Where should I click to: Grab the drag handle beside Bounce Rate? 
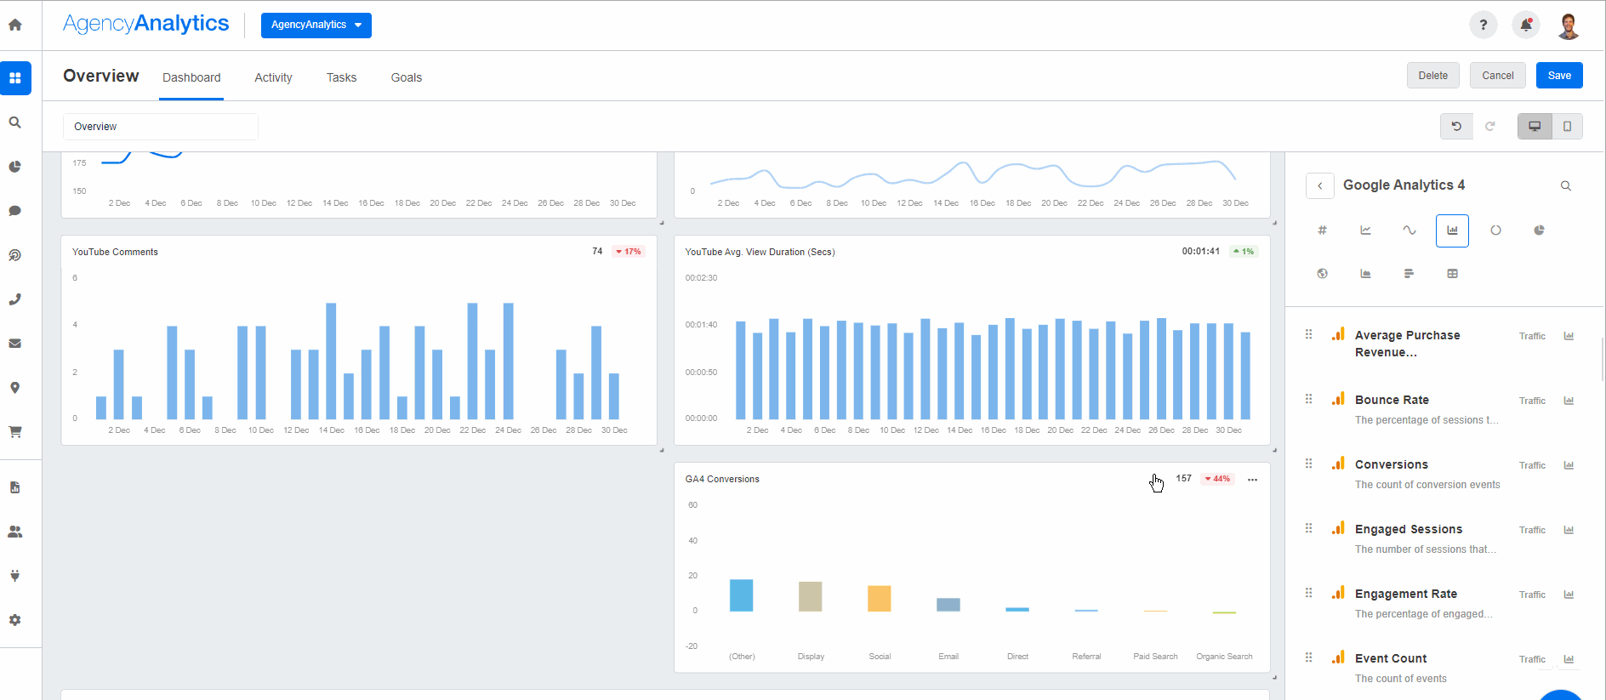(x=1309, y=399)
